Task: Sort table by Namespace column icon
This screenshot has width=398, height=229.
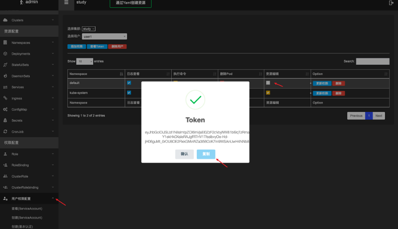Action: click(121, 74)
